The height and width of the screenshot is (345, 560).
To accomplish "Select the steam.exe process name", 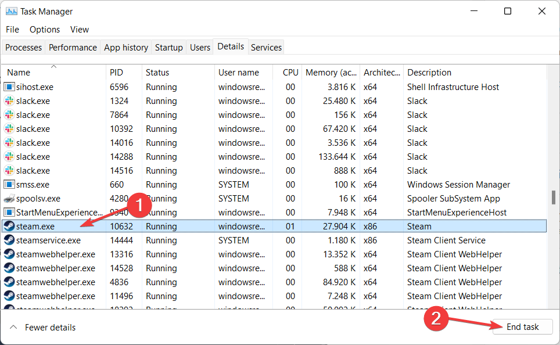I will coord(35,227).
